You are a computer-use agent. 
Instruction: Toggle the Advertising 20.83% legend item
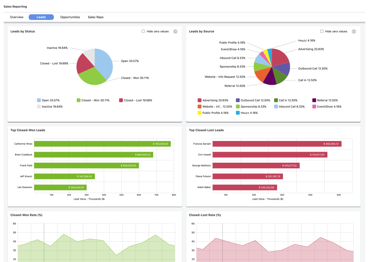pyautogui.click(x=212, y=100)
